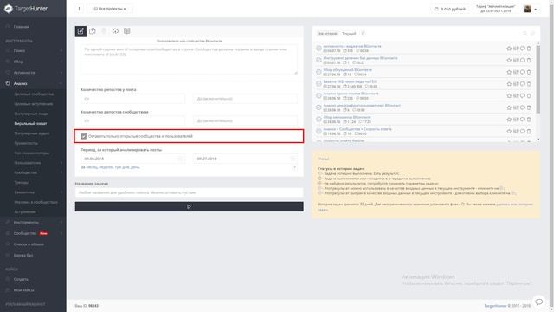Toggle 'Оставить только открытые сообщества' checkbox
This screenshot has width=554, height=312.
83,136
